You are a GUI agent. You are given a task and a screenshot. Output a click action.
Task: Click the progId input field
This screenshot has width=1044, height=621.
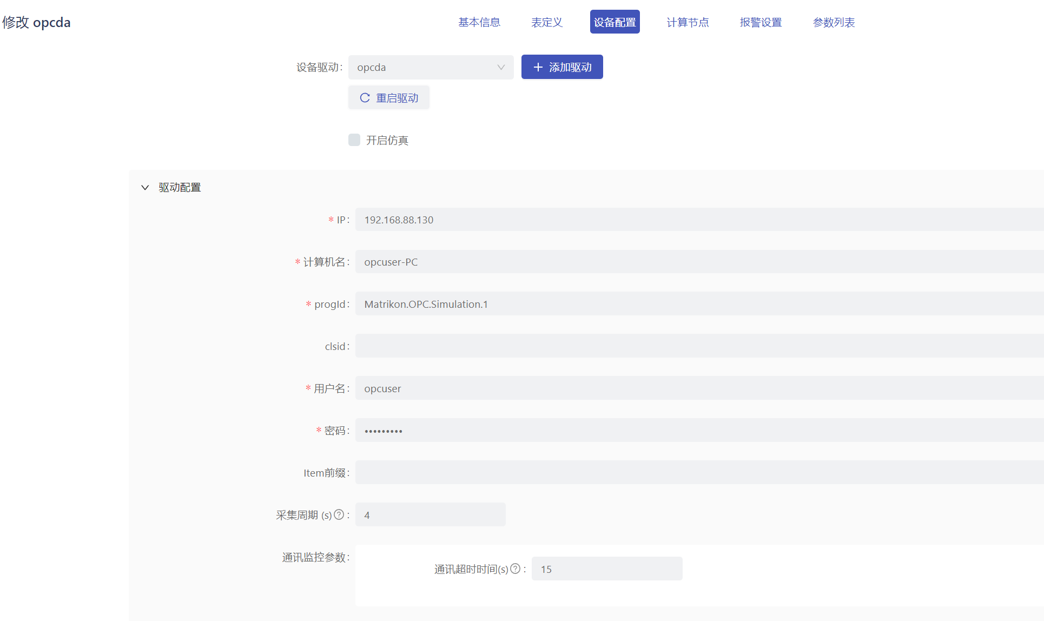point(699,304)
